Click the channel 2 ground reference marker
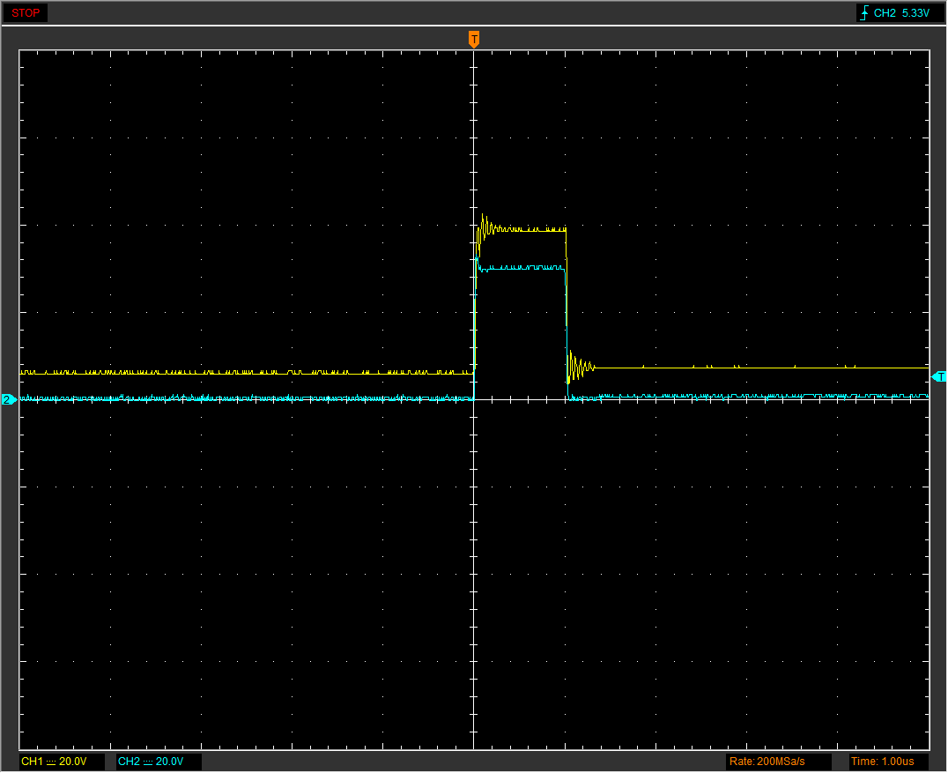 [x=8, y=399]
